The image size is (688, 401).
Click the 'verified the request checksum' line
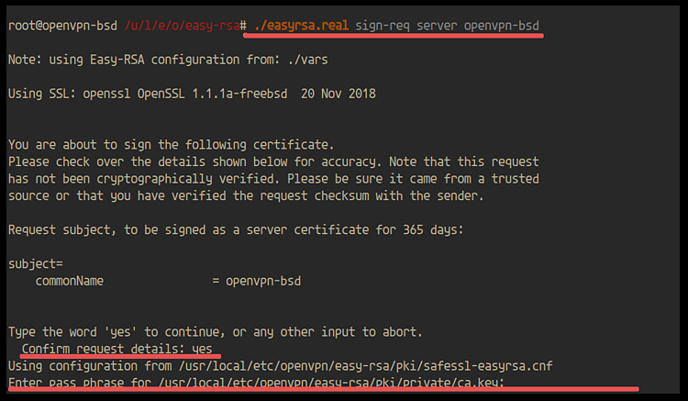[272, 195]
